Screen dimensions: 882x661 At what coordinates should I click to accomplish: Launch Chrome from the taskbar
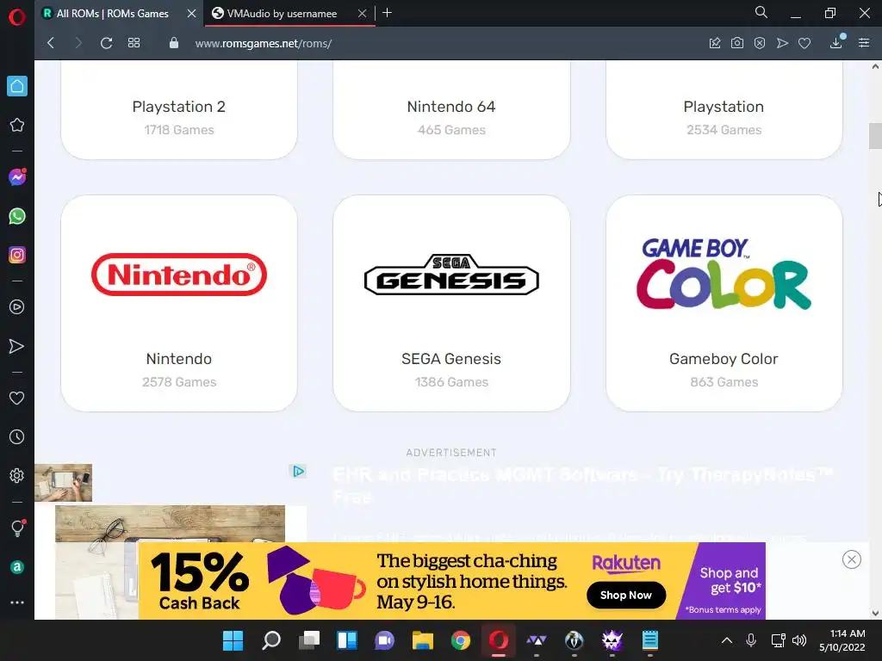(461, 640)
